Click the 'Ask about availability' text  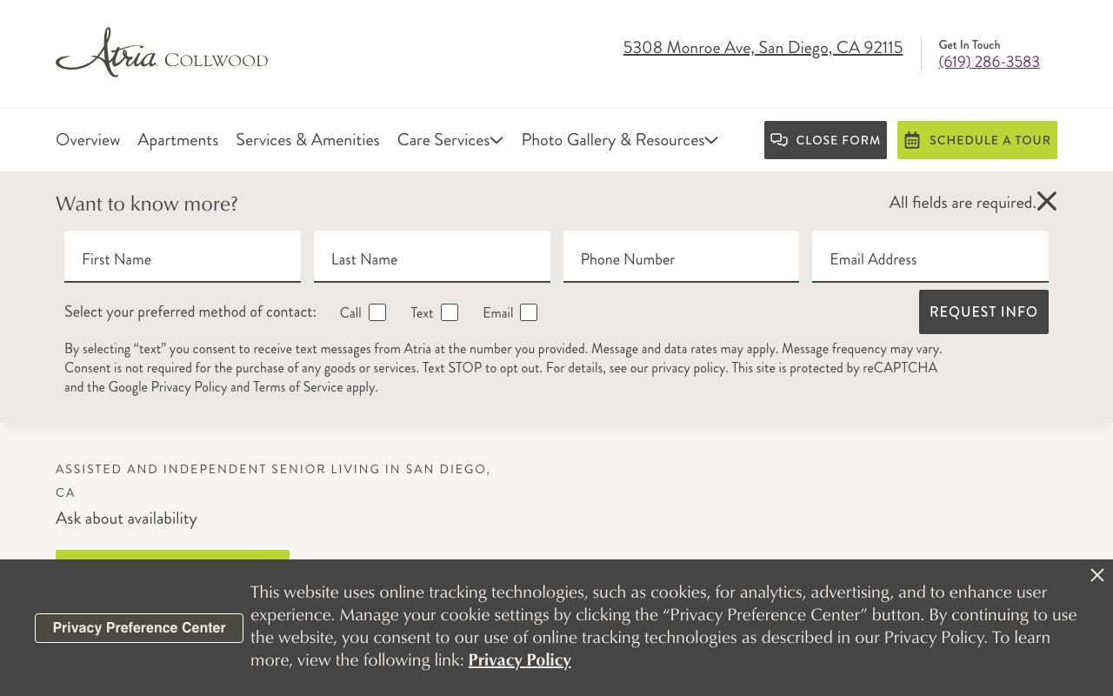tap(127, 519)
